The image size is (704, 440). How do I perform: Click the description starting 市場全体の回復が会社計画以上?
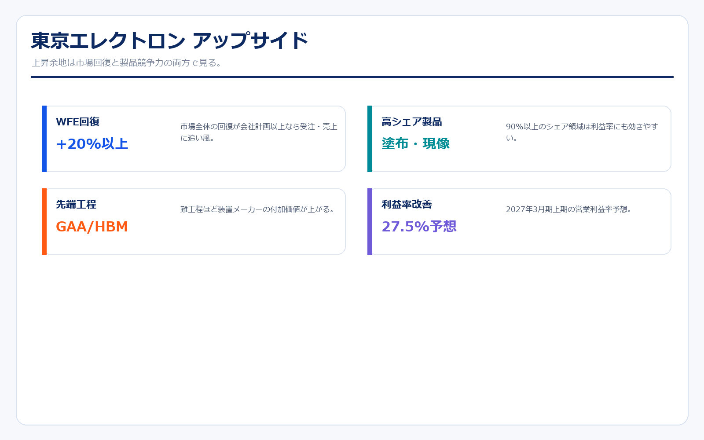pyautogui.click(x=259, y=132)
